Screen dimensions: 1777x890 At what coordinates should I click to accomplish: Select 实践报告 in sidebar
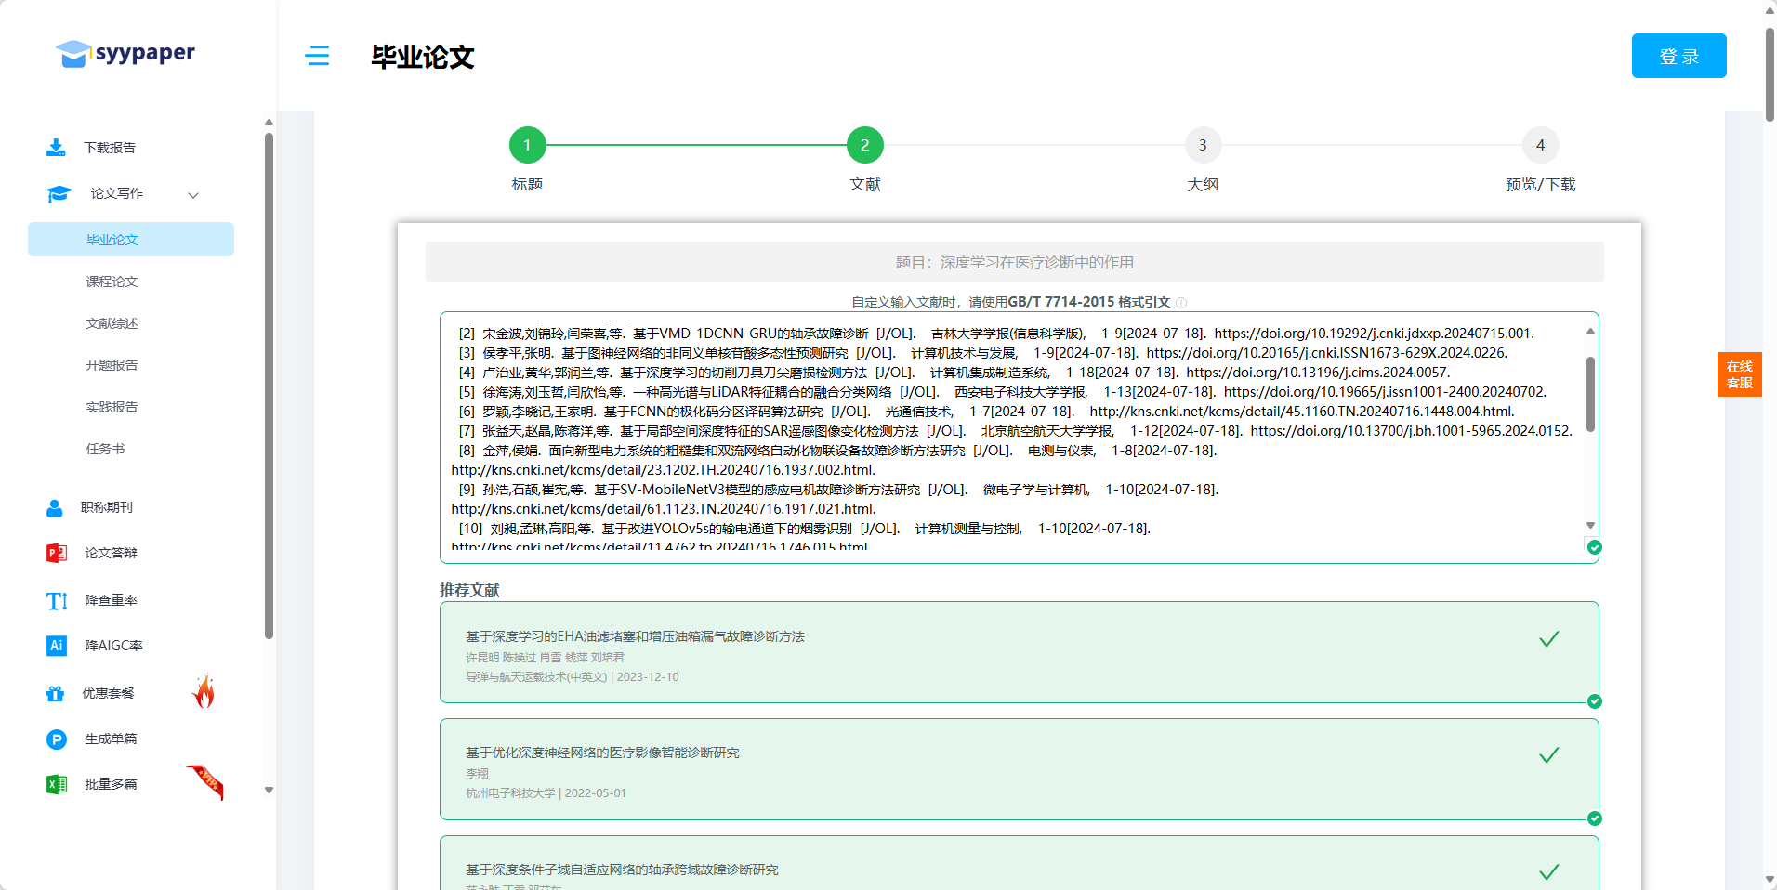[112, 407]
